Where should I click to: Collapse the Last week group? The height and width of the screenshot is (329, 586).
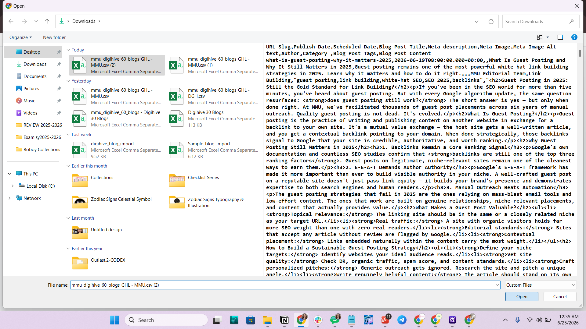(68, 135)
